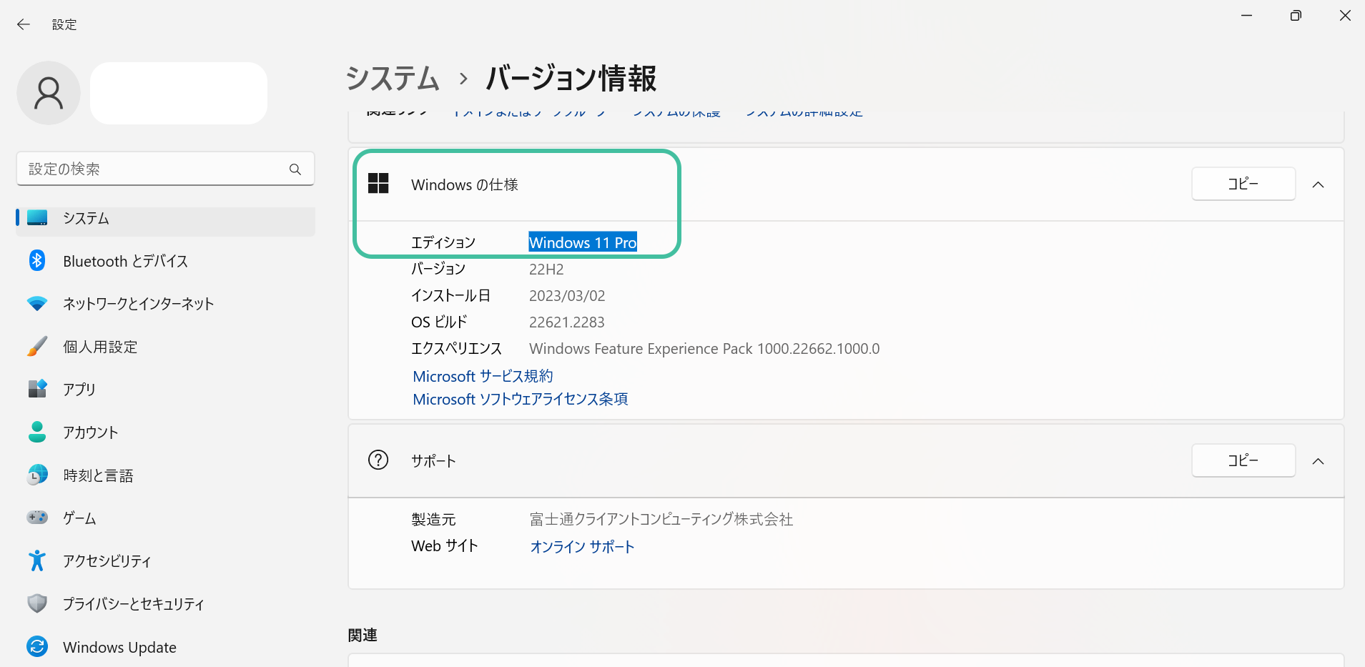The image size is (1365, 667).
Task: Click the back arrow in Settings
Action: 24,24
